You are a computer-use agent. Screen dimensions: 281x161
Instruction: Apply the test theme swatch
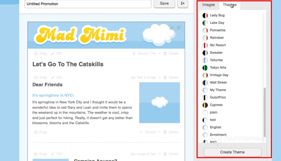coord(205,120)
